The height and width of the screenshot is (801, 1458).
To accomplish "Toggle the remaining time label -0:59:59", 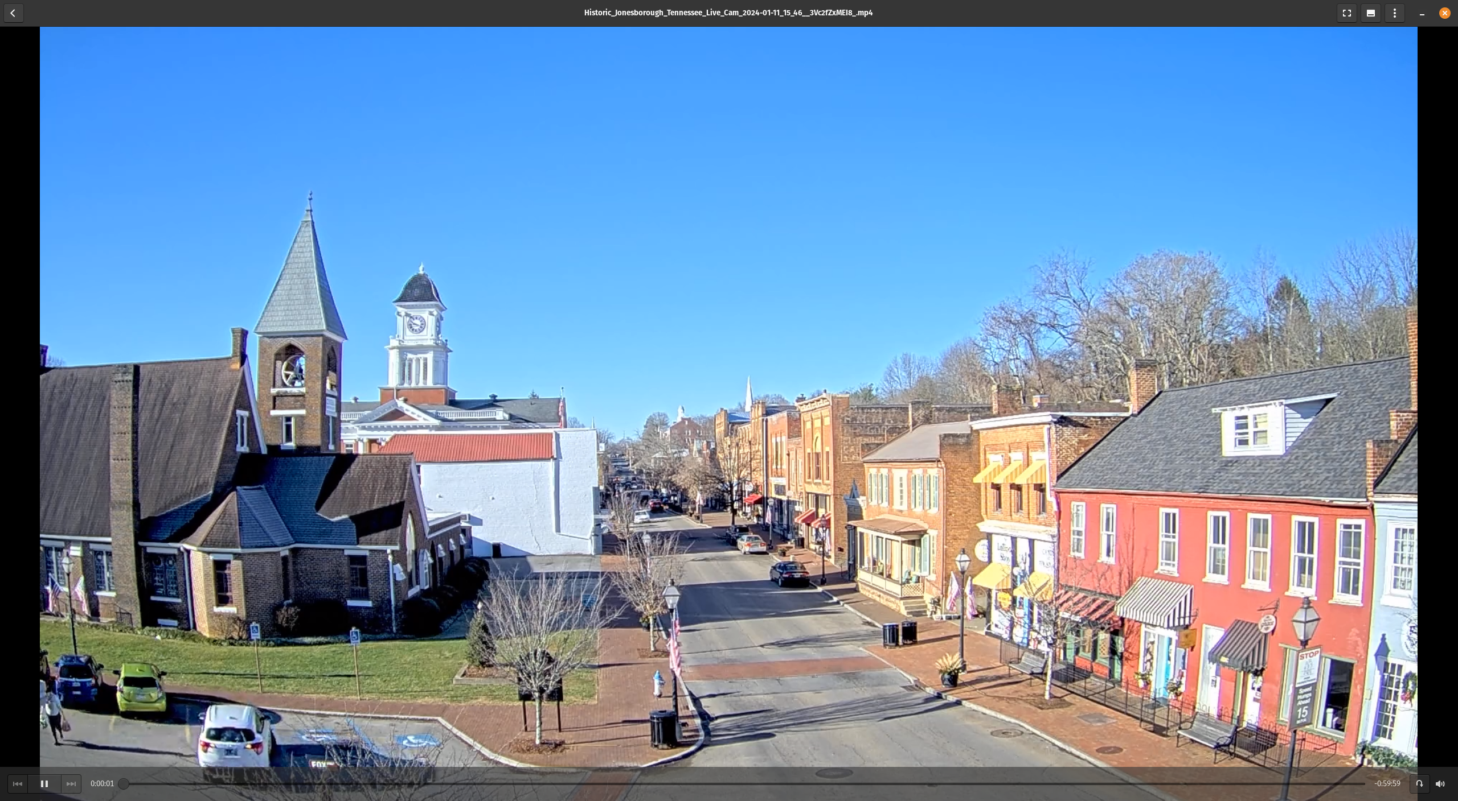I will 1387,783.
